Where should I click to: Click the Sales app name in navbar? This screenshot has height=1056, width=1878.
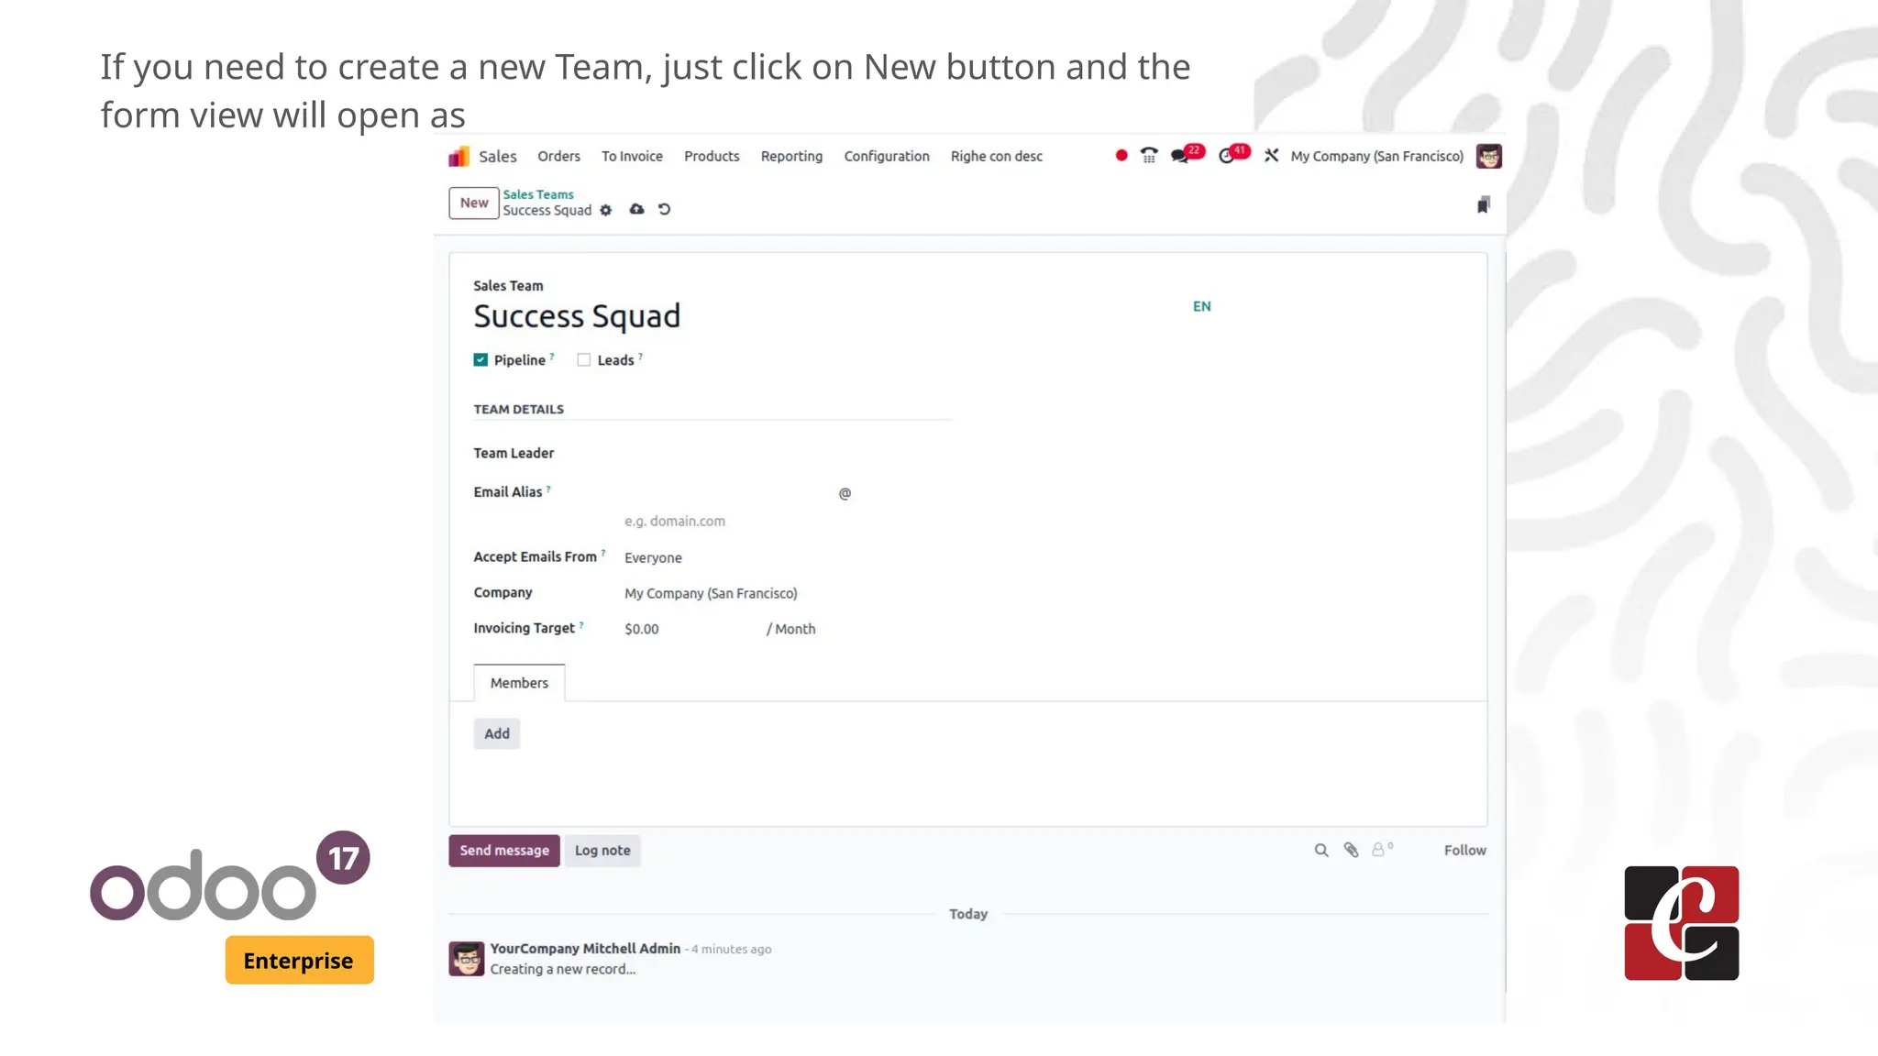(498, 157)
